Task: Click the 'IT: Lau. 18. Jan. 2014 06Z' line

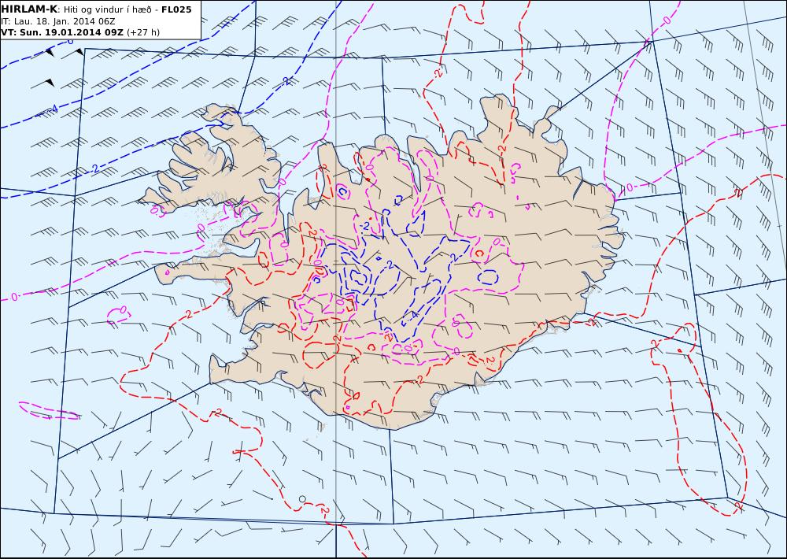Action: [57, 21]
